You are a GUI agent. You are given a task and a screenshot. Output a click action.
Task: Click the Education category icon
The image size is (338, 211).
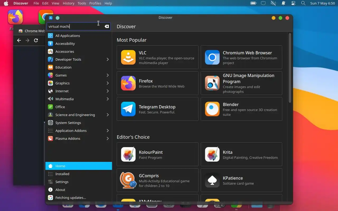tap(50, 67)
